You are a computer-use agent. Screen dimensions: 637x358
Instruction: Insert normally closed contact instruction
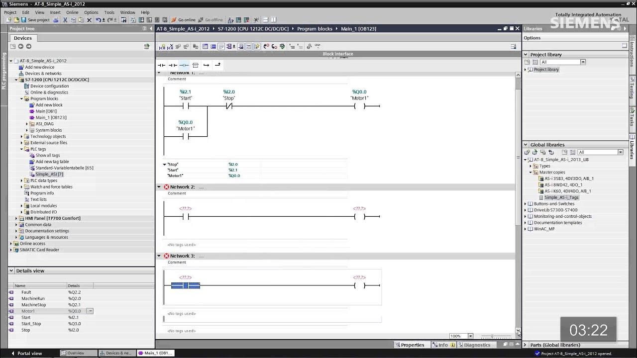(x=173, y=65)
